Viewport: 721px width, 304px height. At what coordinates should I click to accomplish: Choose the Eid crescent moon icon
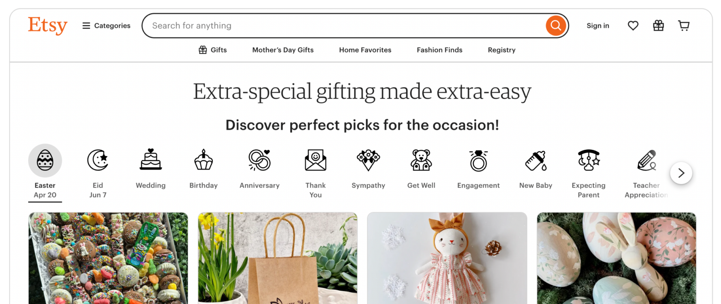98,160
